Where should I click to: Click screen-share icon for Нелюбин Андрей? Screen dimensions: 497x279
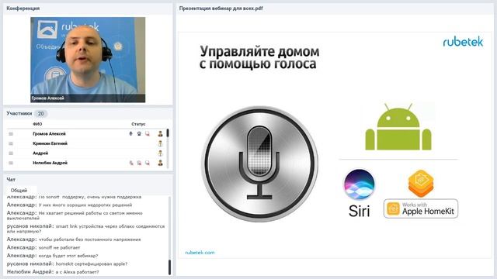coord(148,163)
